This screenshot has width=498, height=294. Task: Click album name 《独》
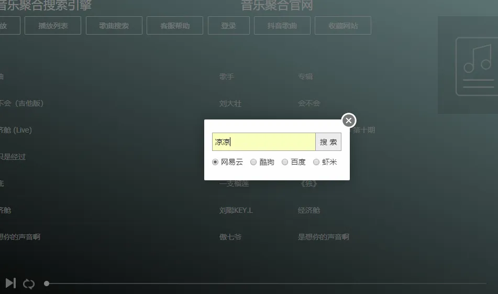click(309, 184)
